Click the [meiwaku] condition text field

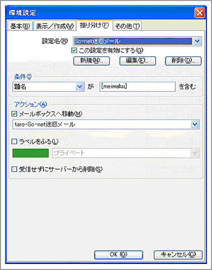tap(137, 87)
